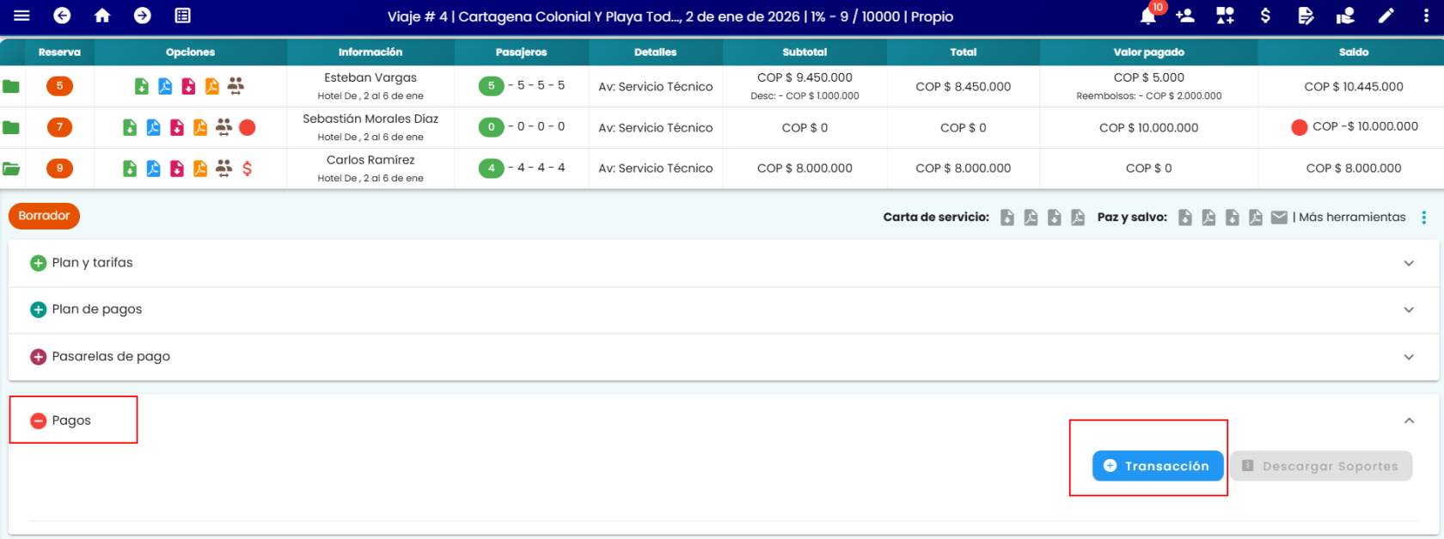Click the pencil edit icon in header
The width and height of the screenshot is (1444, 539).
[x=1386, y=15]
